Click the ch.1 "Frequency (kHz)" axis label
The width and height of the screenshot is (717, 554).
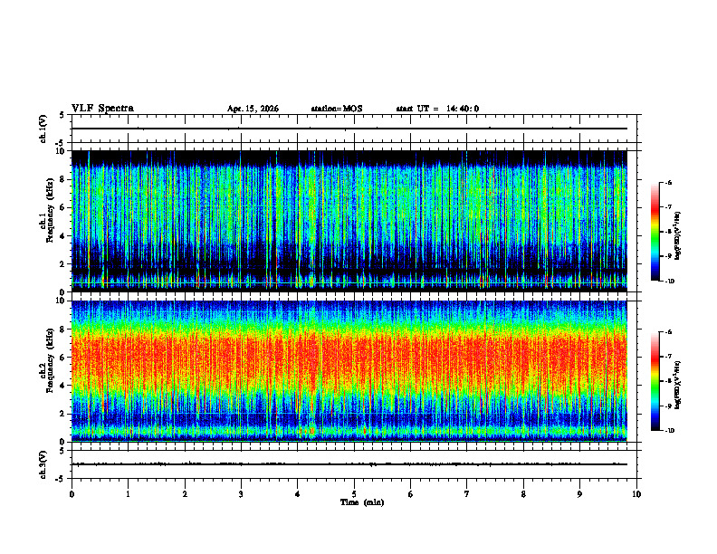[51, 211]
